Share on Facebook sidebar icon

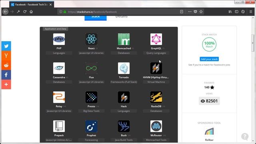(6, 75)
